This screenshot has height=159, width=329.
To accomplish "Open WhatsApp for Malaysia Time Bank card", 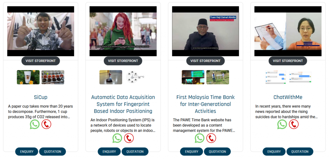I will tap(200, 138).
